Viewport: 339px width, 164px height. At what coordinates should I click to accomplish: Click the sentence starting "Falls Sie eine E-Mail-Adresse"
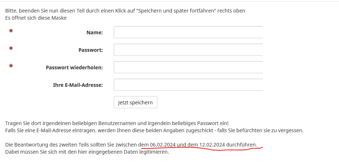[154, 130]
